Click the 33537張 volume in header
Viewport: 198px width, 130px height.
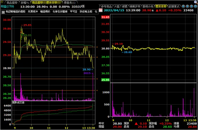(x=78, y=7)
